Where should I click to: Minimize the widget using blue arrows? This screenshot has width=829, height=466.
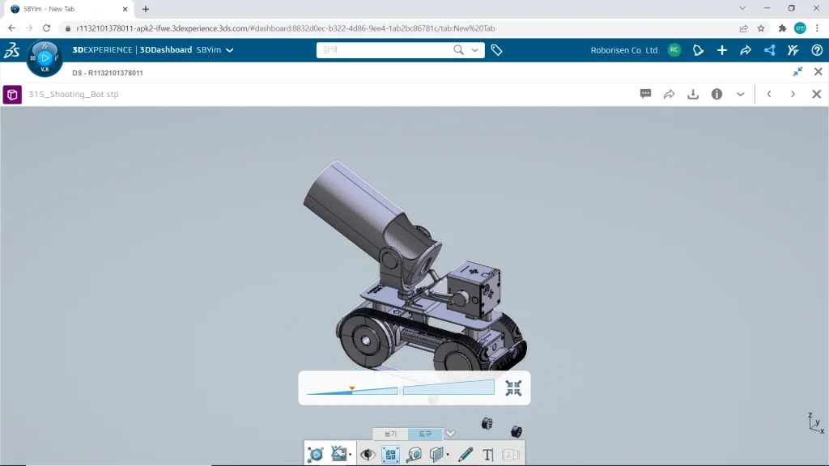pyautogui.click(x=797, y=71)
